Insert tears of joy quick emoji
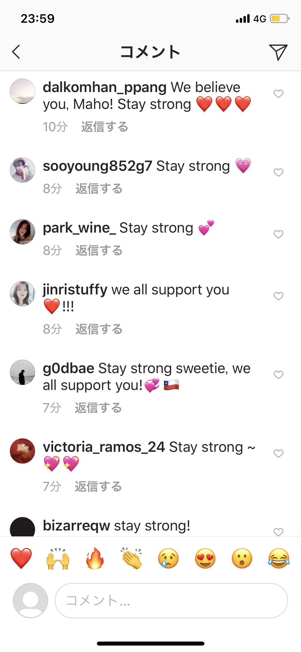This screenshot has height=652, width=301. (279, 558)
